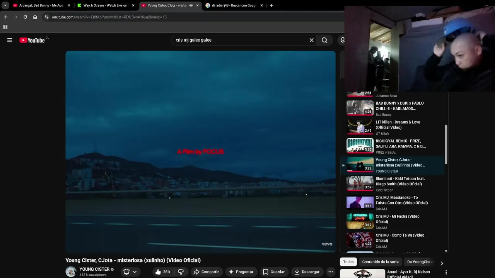
Task: Start voice search with microphone
Action: (x=342, y=40)
